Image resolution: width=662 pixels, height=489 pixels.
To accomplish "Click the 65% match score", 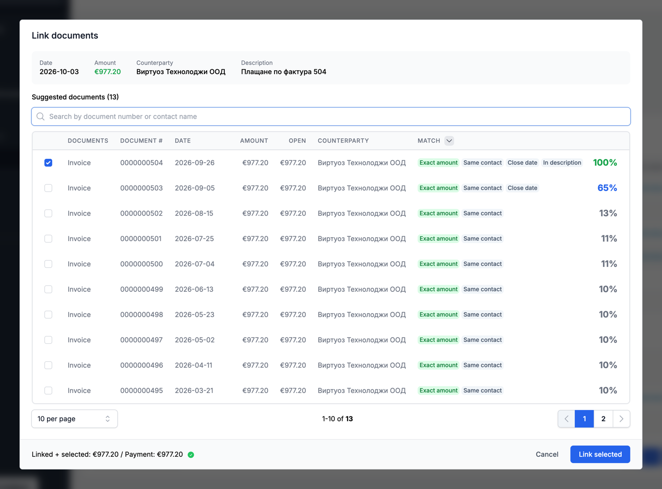I will 607,188.
